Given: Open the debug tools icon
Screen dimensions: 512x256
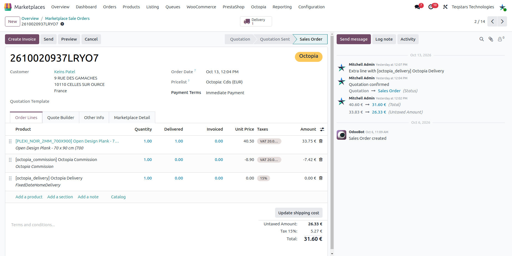Looking at the screenshot, I should [445, 7].
